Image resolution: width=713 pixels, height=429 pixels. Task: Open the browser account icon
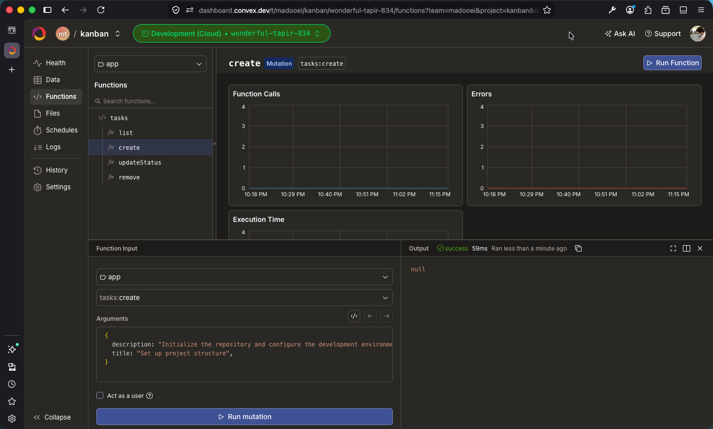[630, 10]
